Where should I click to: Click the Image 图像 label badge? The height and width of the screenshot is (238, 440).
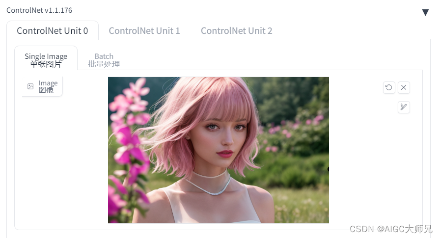coord(42,87)
